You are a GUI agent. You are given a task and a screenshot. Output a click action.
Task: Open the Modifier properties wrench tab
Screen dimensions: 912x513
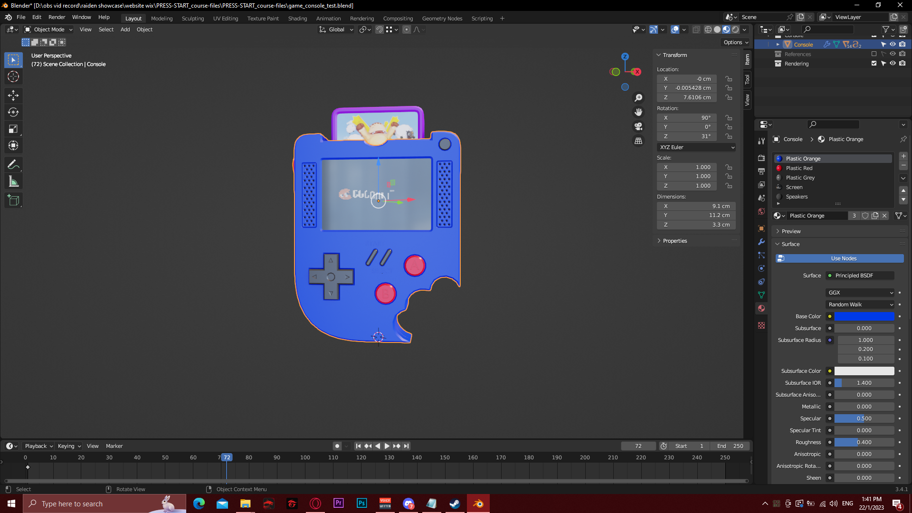coord(761,242)
